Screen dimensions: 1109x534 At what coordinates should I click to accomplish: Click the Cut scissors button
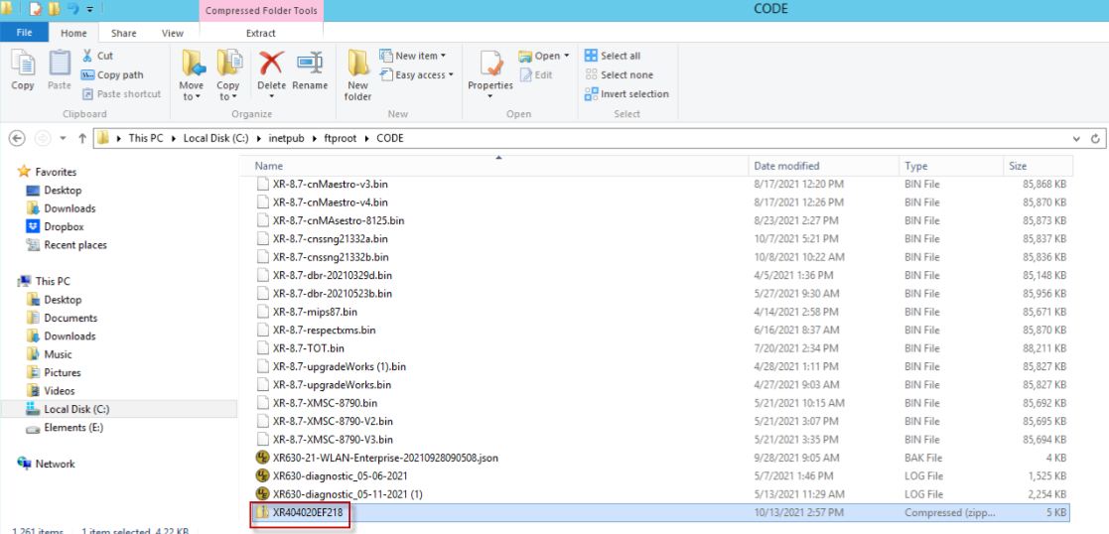[97, 56]
